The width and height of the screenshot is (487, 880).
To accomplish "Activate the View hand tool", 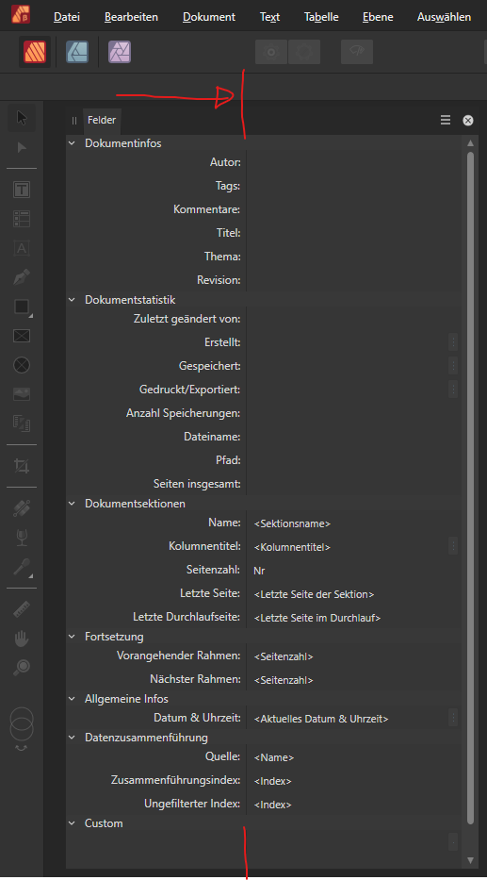I will pos(22,639).
